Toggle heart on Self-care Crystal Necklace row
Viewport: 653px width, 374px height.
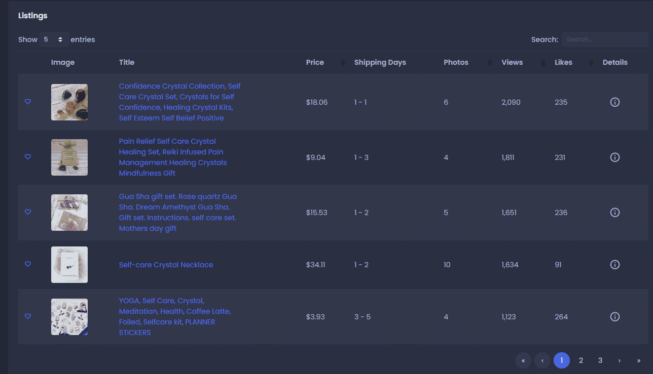[x=28, y=264]
